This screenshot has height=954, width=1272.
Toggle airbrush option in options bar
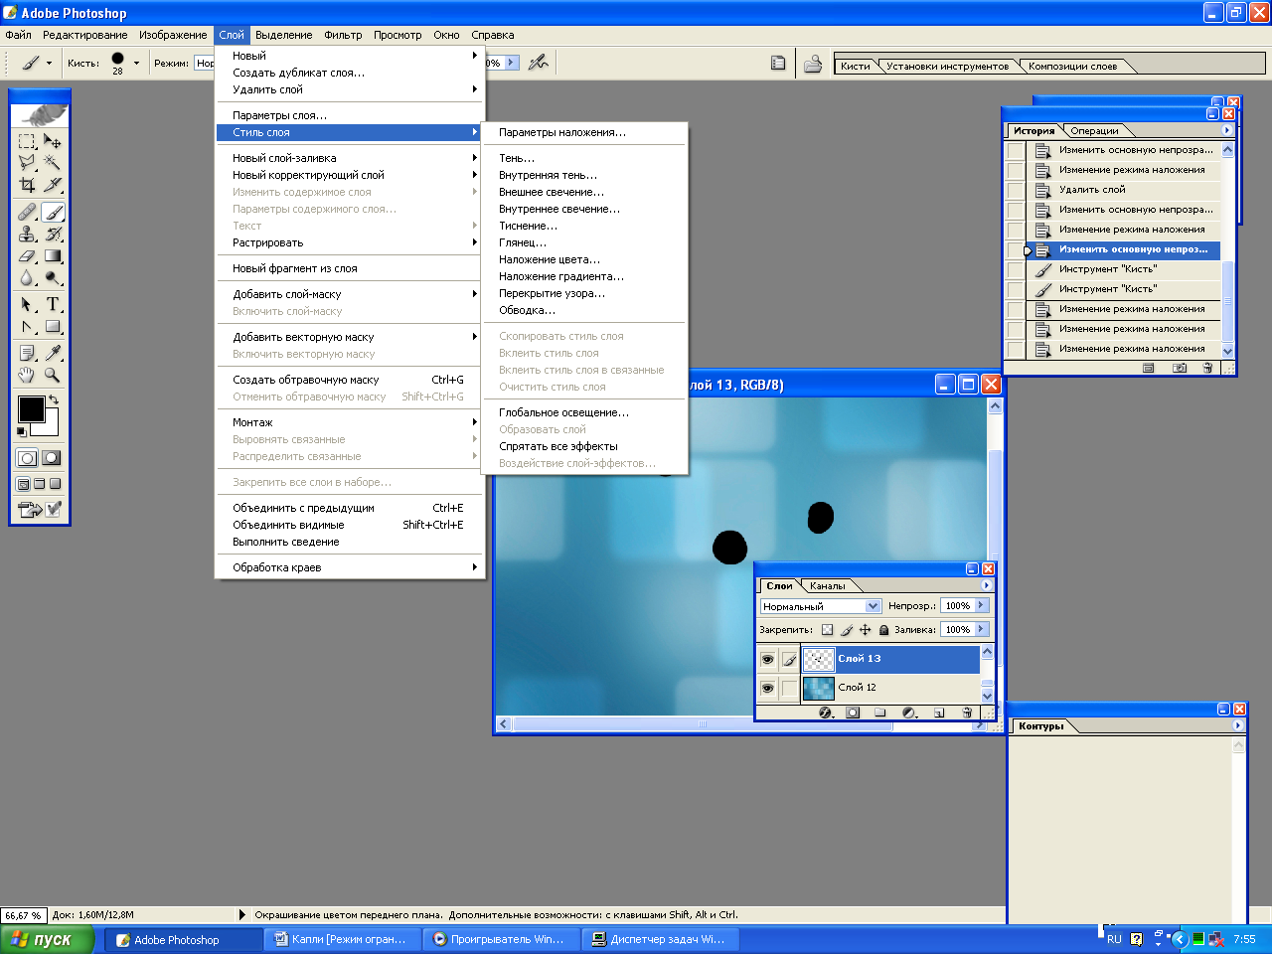(x=539, y=63)
